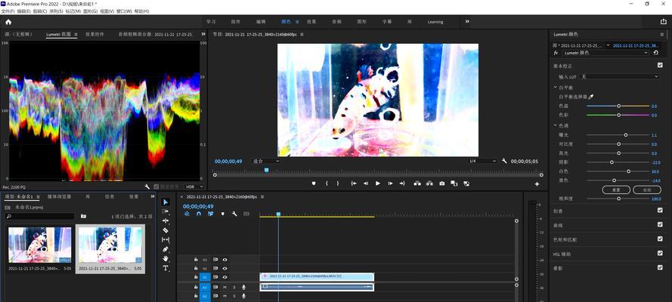Toggle lock on track V2
This screenshot has height=302, width=672.
tap(196, 268)
